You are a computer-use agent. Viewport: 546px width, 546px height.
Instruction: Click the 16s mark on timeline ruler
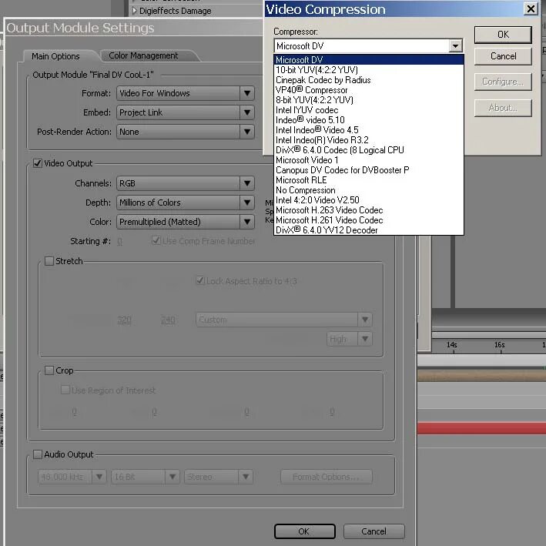tap(500, 345)
